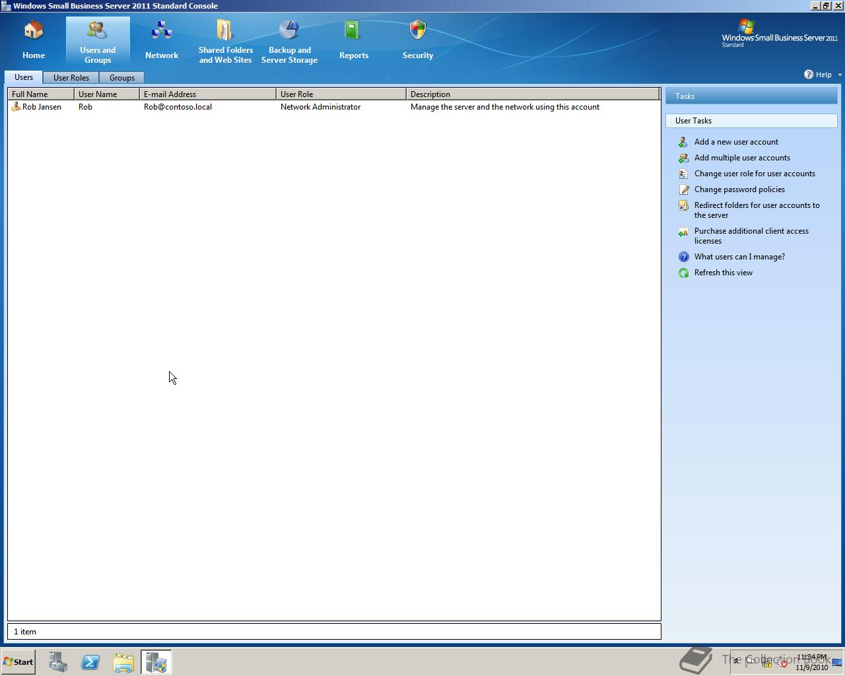Click the Change user role icon
This screenshot has height=676, width=845.
683,174
